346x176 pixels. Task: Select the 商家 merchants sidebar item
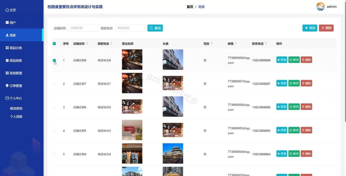(22, 35)
